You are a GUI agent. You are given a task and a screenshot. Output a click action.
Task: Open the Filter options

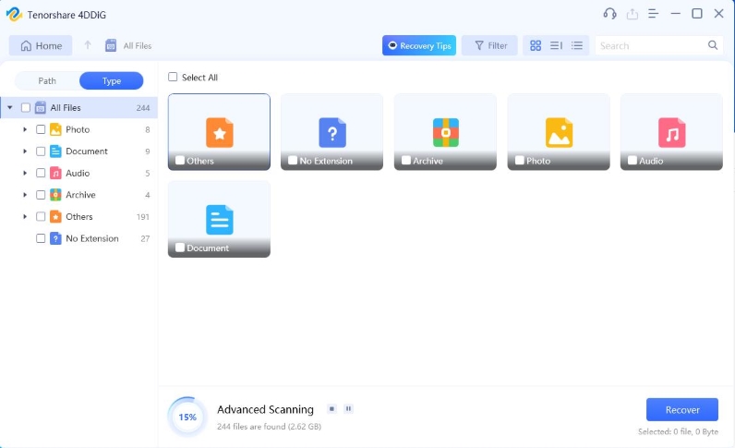pos(489,45)
